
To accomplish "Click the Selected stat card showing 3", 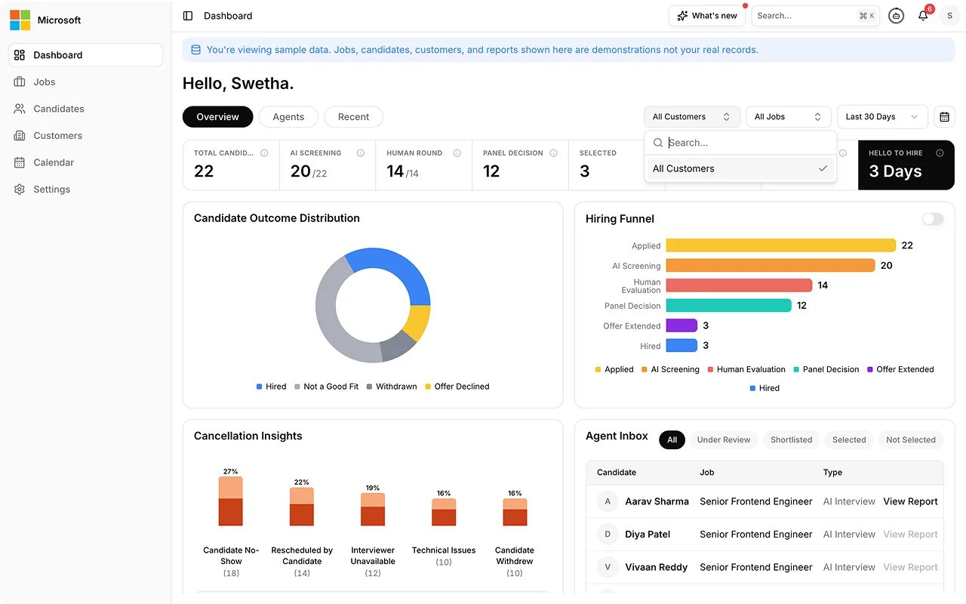I will pos(617,165).
